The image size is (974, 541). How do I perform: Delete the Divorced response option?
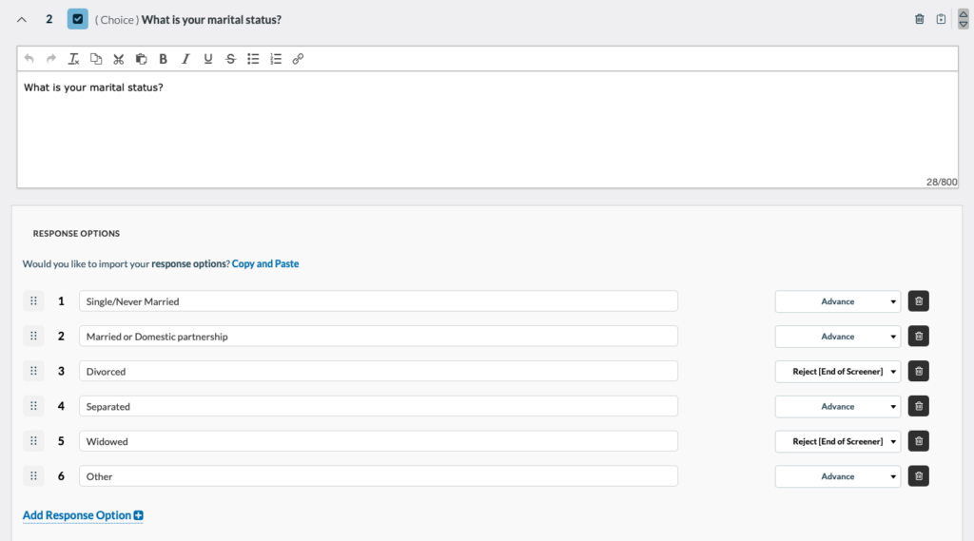[x=919, y=372]
